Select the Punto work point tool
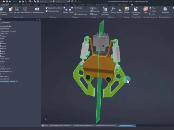The height and width of the screenshot is (130, 174). tap(153, 11)
